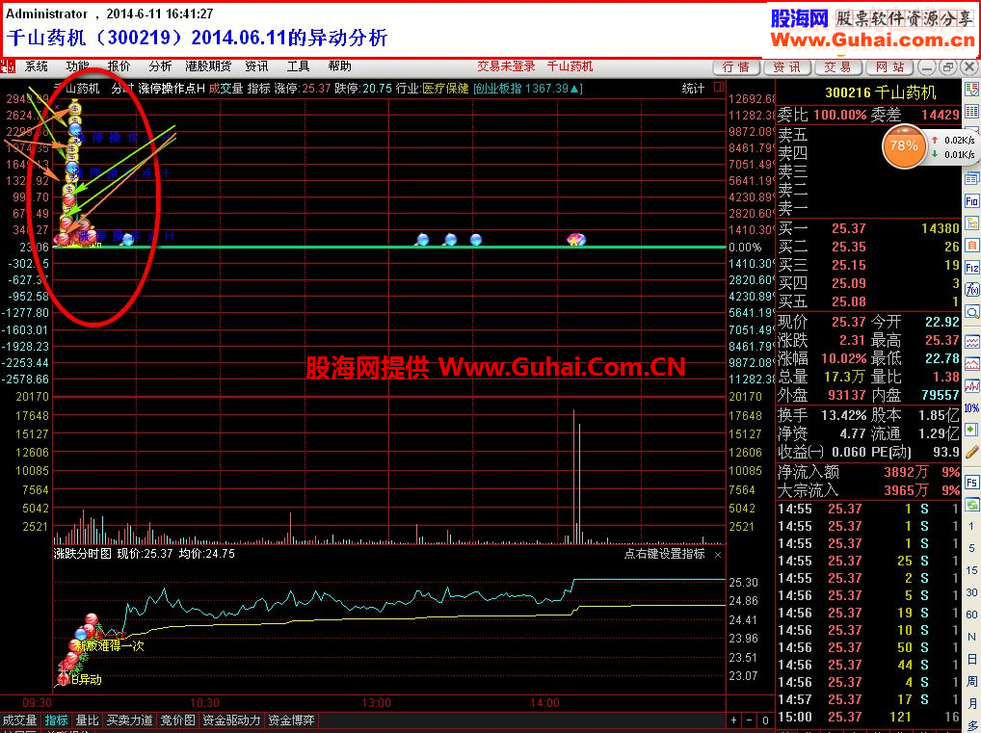Click the checklist icon at the sidebar top
The height and width of the screenshot is (733, 981).
(x=971, y=90)
